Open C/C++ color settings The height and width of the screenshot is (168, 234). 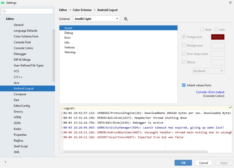point(18,77)
